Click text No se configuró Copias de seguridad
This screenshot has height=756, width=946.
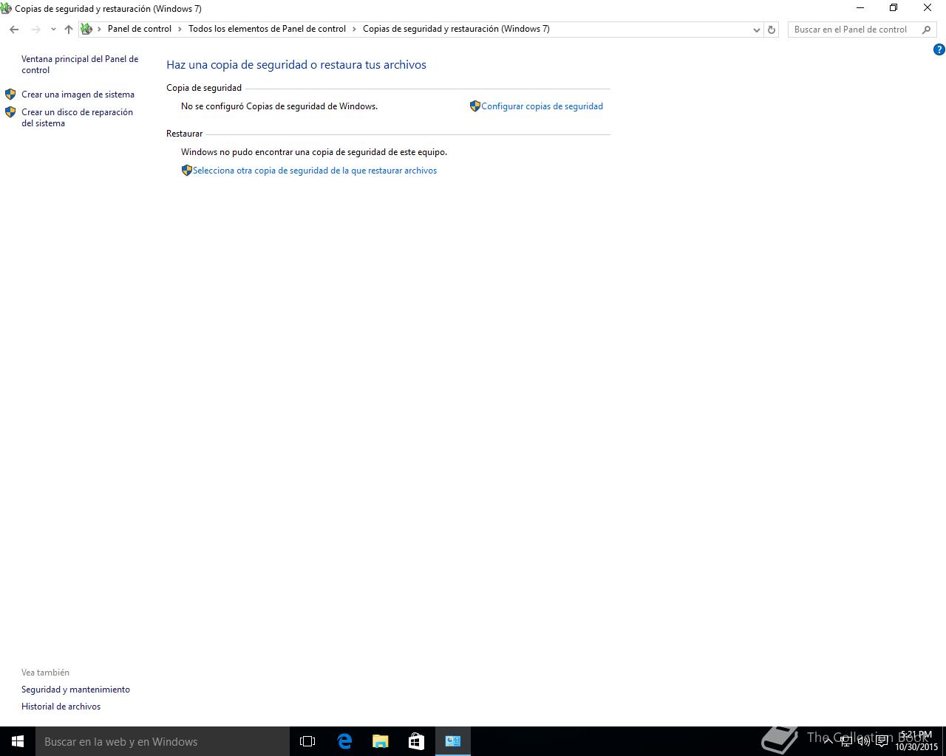pyautogui.click(x=279, y=106)
